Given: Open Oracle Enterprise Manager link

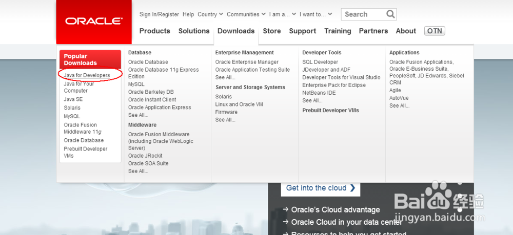Looking at the screenshot, I should click(247, 62).
